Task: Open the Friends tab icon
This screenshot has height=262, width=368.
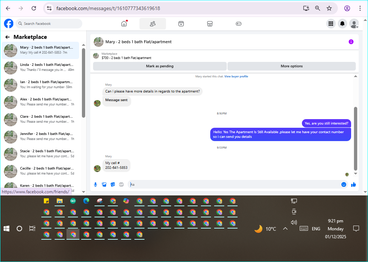Action: (x=152, y=24)
